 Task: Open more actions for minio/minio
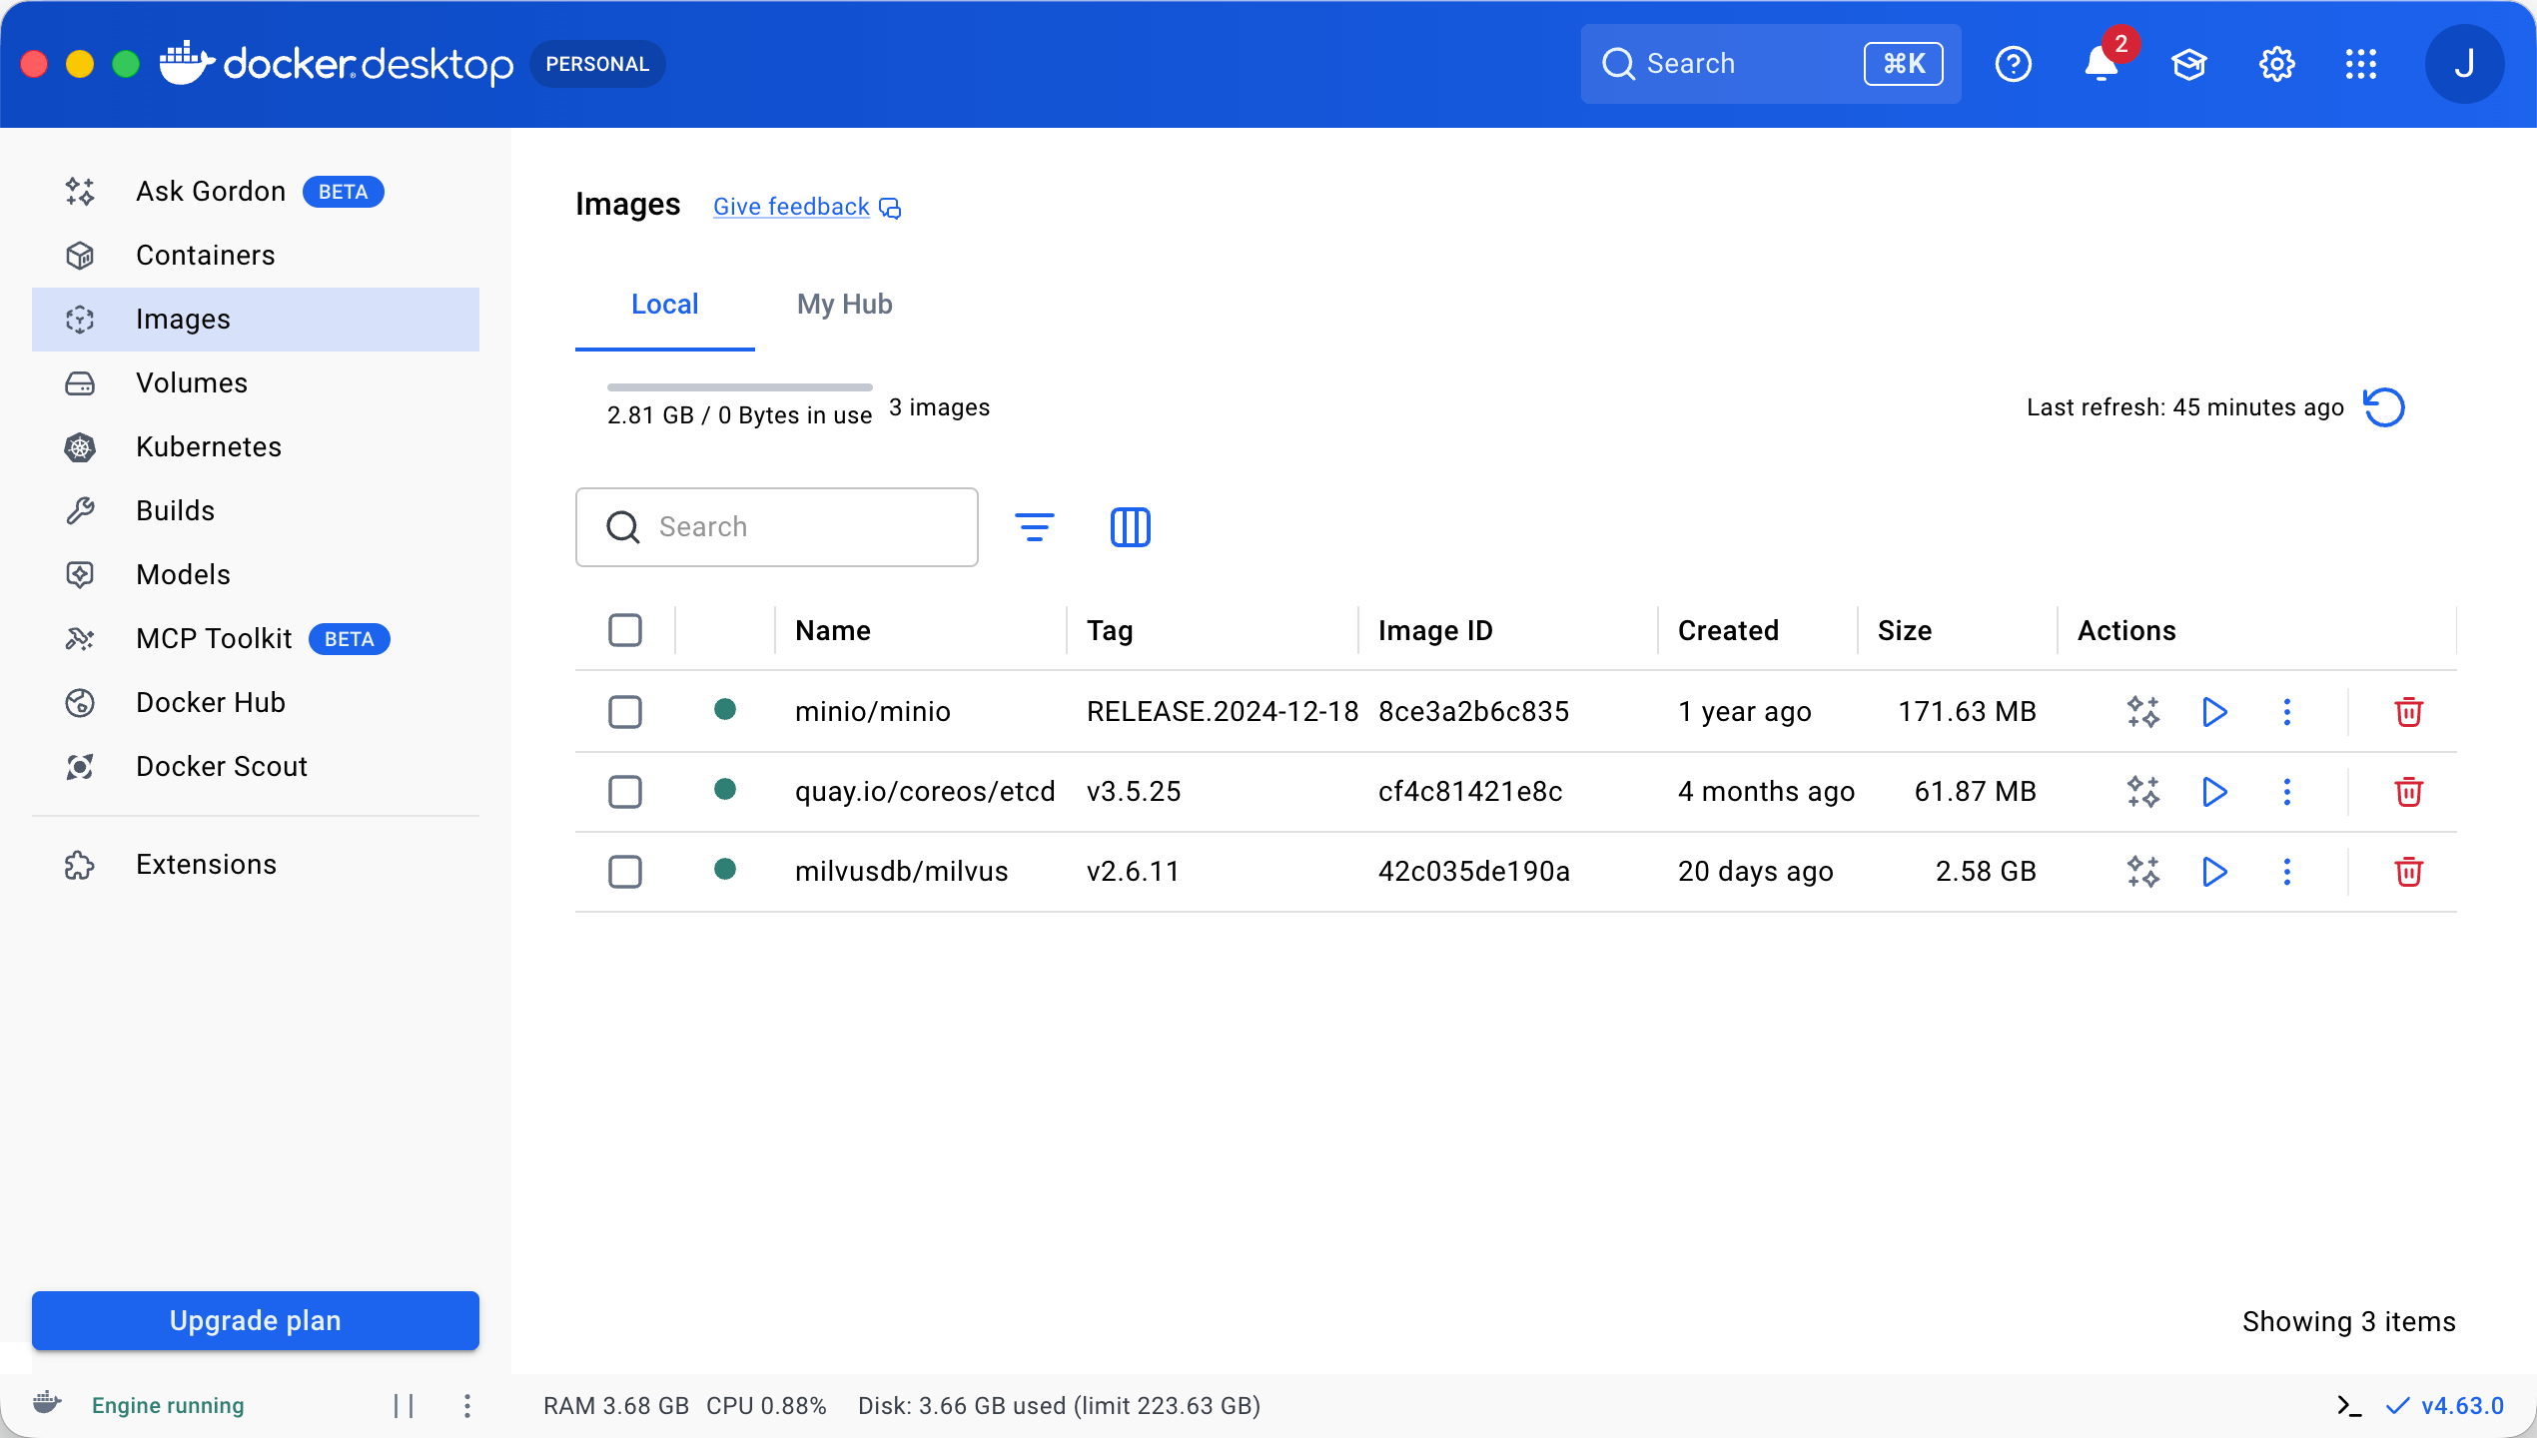point(2287,712)
